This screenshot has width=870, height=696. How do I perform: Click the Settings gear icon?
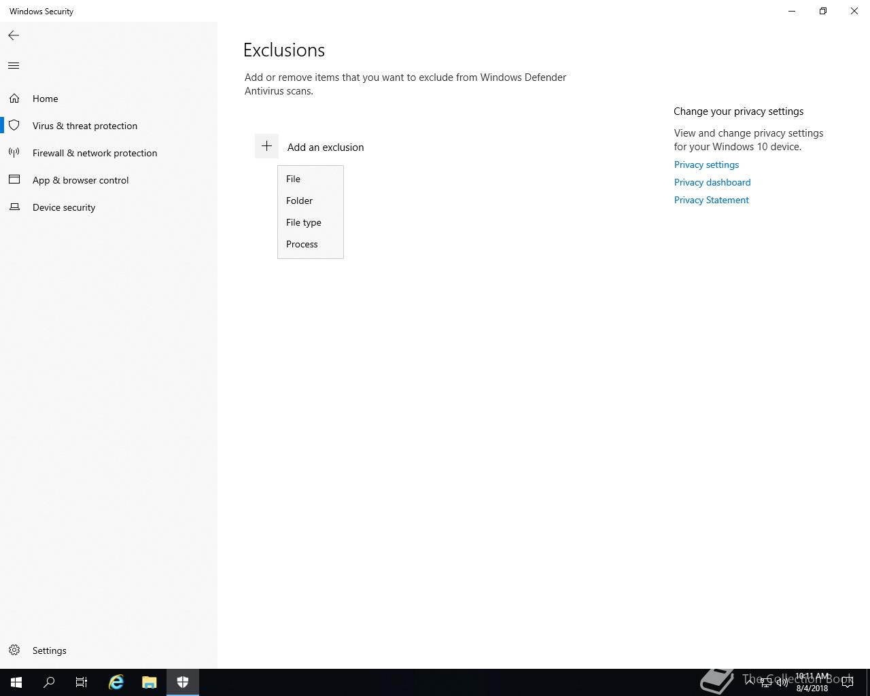[14, 650]
